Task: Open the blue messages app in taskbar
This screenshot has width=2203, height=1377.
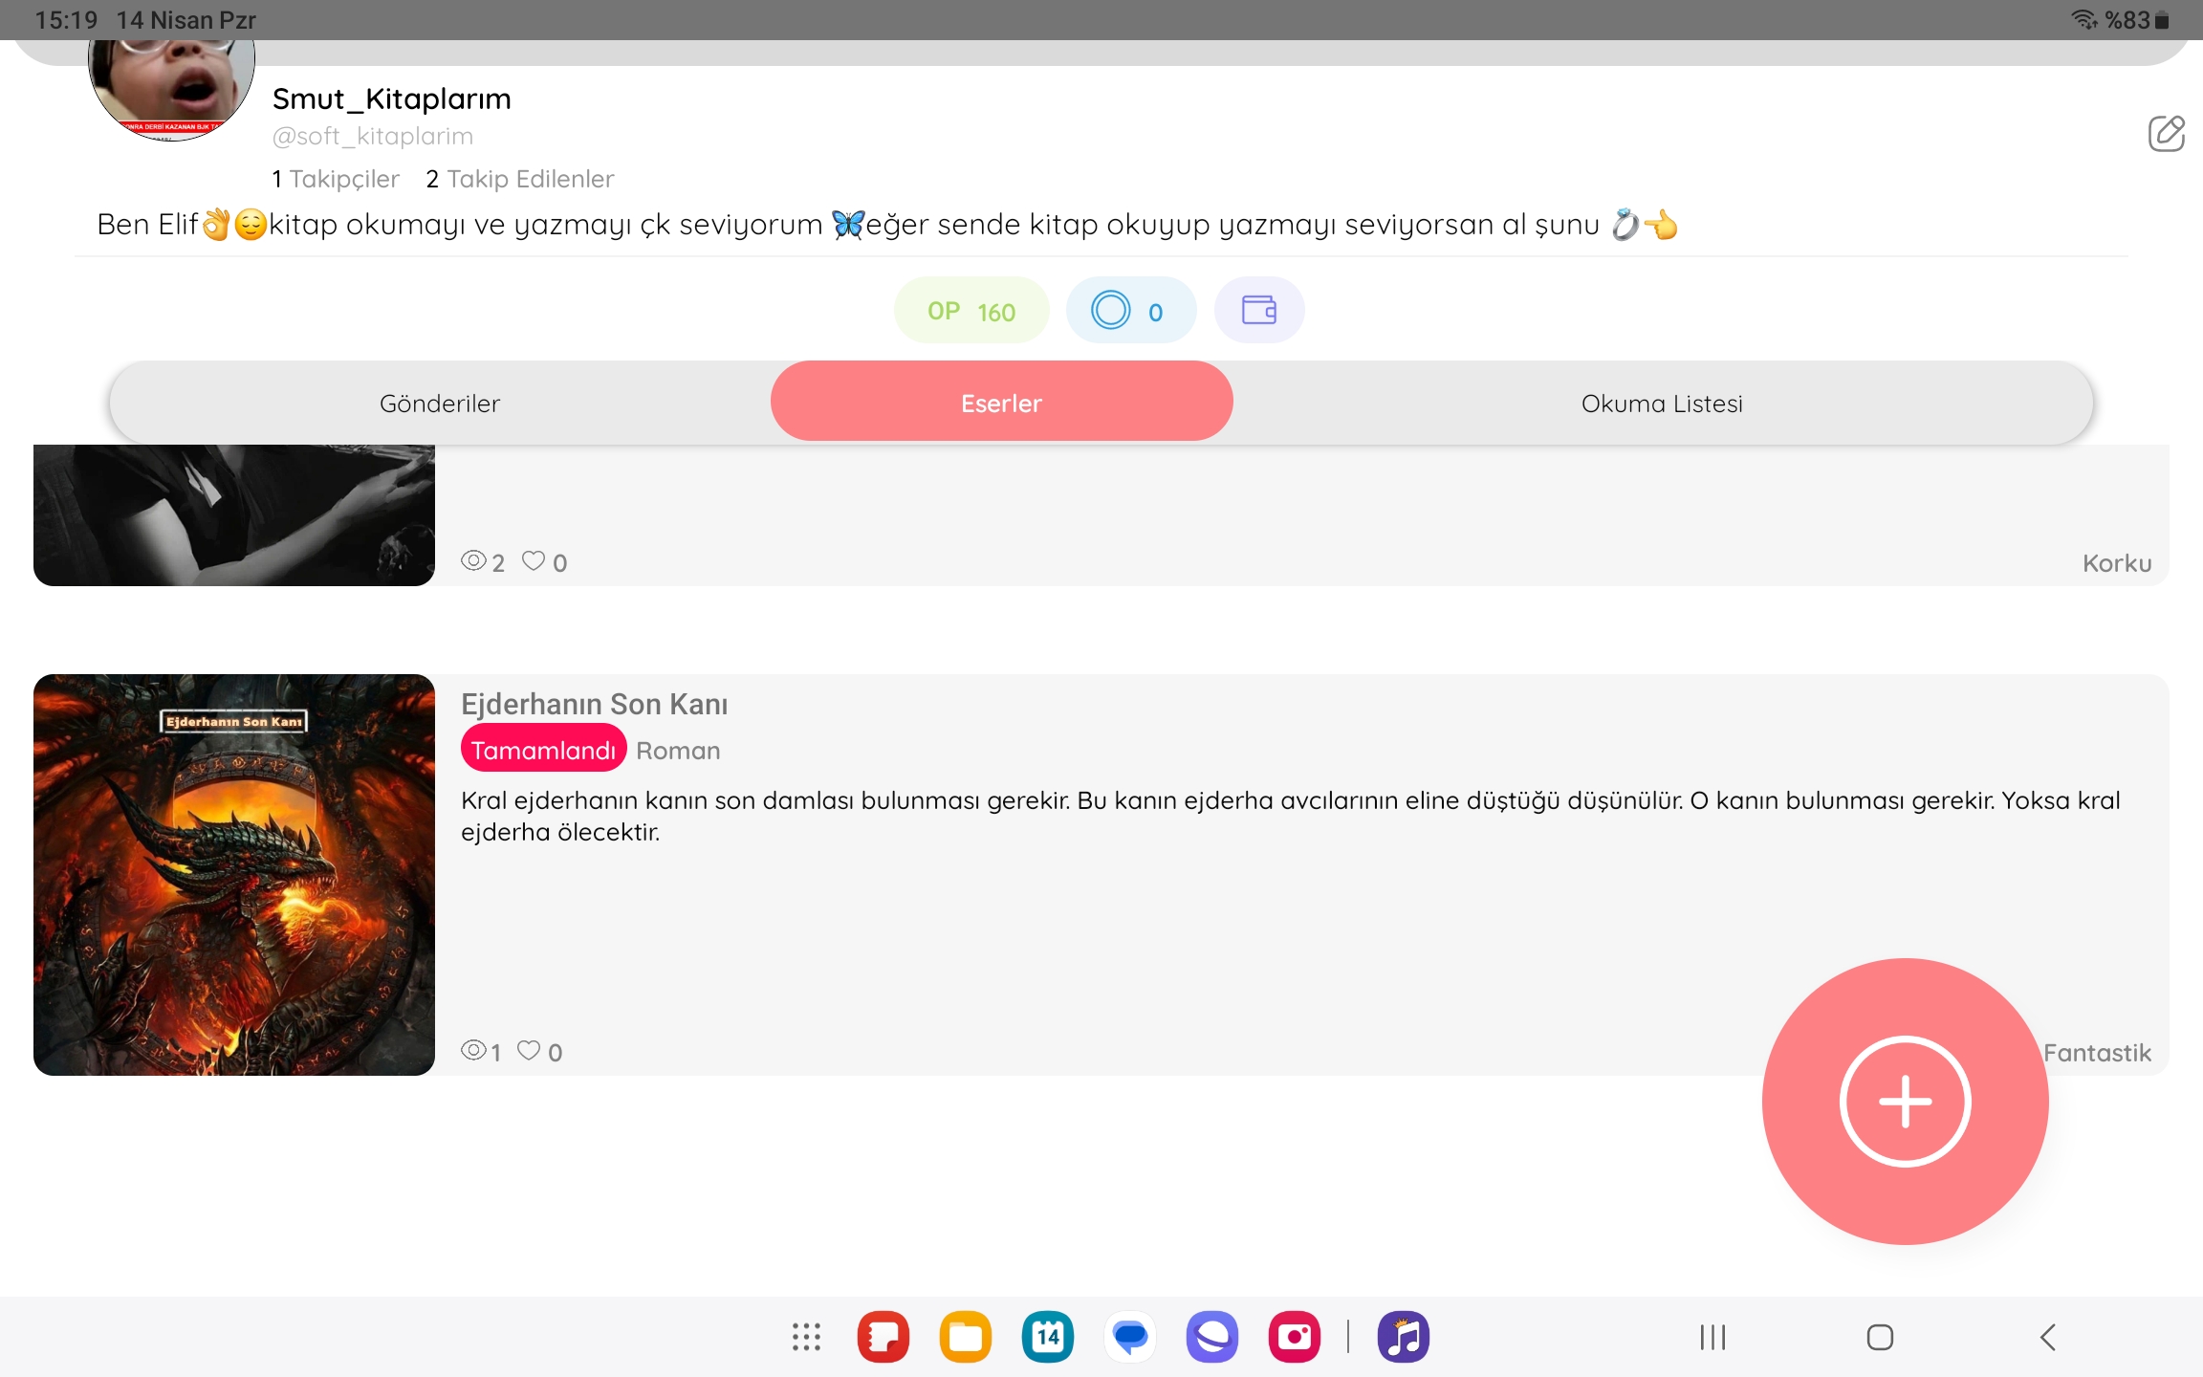Action: pos(1130,1337)
